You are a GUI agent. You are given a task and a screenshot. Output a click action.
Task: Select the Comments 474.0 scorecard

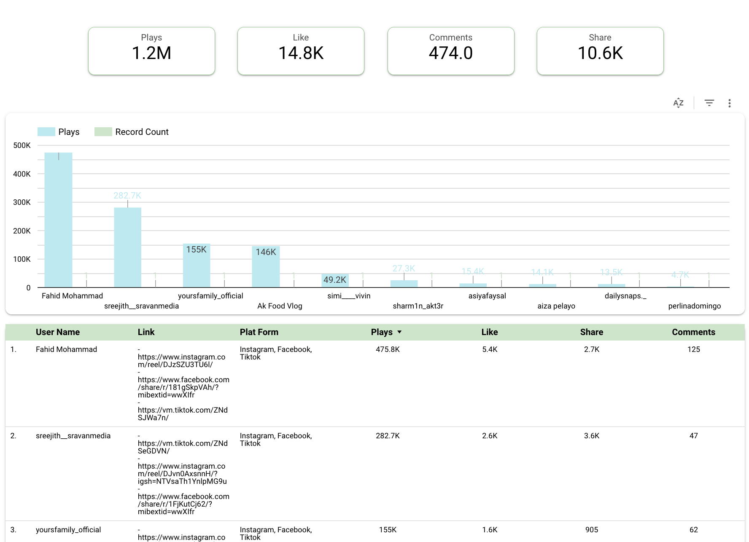[x=451, y=51]
